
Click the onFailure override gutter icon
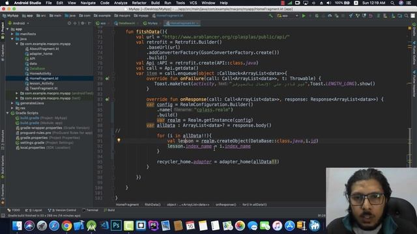pyautogui.click(x=107, y=79)
